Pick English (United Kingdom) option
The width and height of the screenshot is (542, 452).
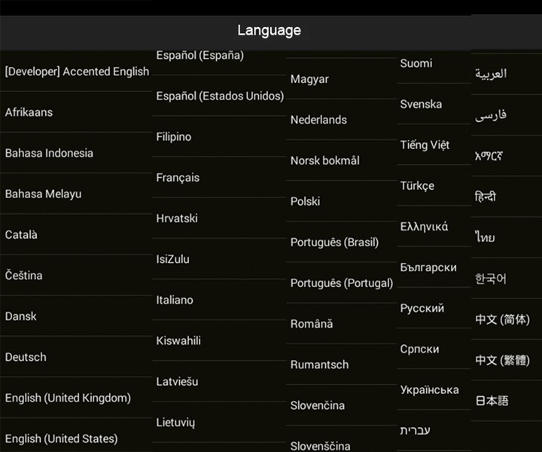tap(68, 398)
